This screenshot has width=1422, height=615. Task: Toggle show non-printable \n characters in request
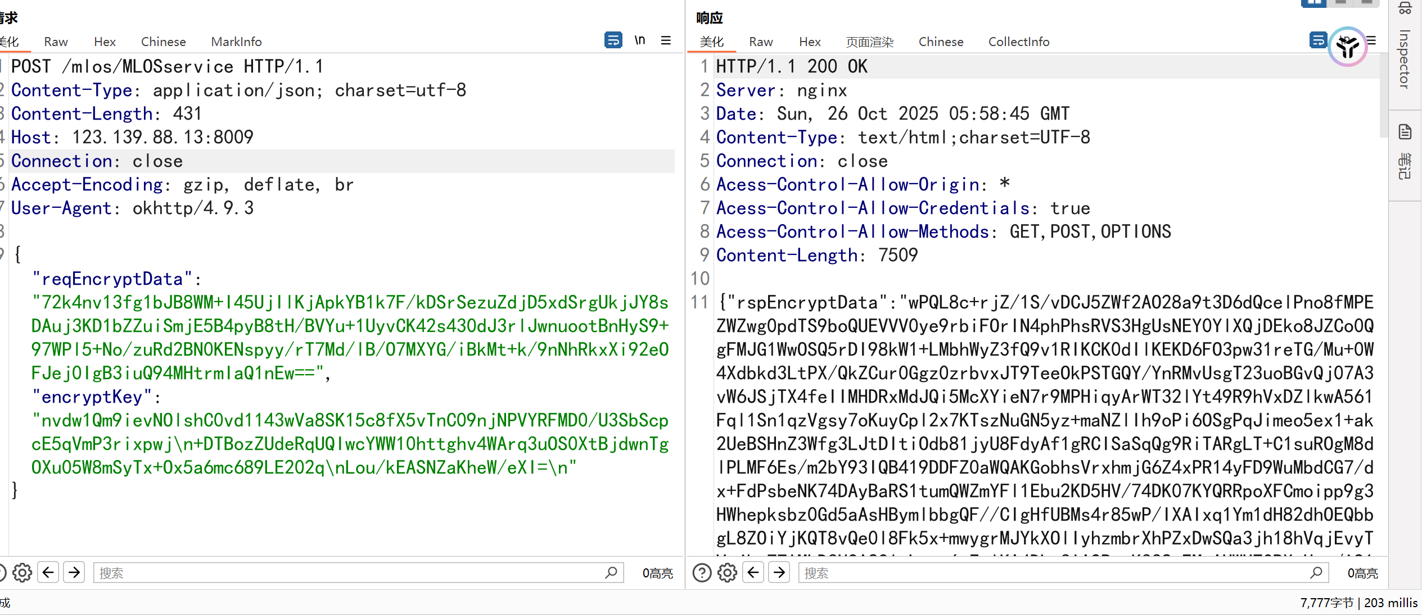tap(640, 40)
